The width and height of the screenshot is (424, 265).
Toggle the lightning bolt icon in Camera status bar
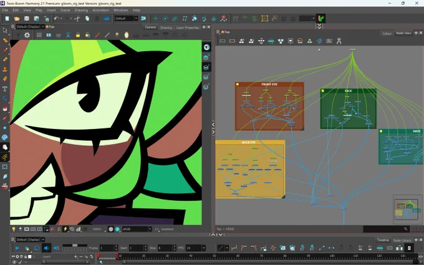(65, 229)
